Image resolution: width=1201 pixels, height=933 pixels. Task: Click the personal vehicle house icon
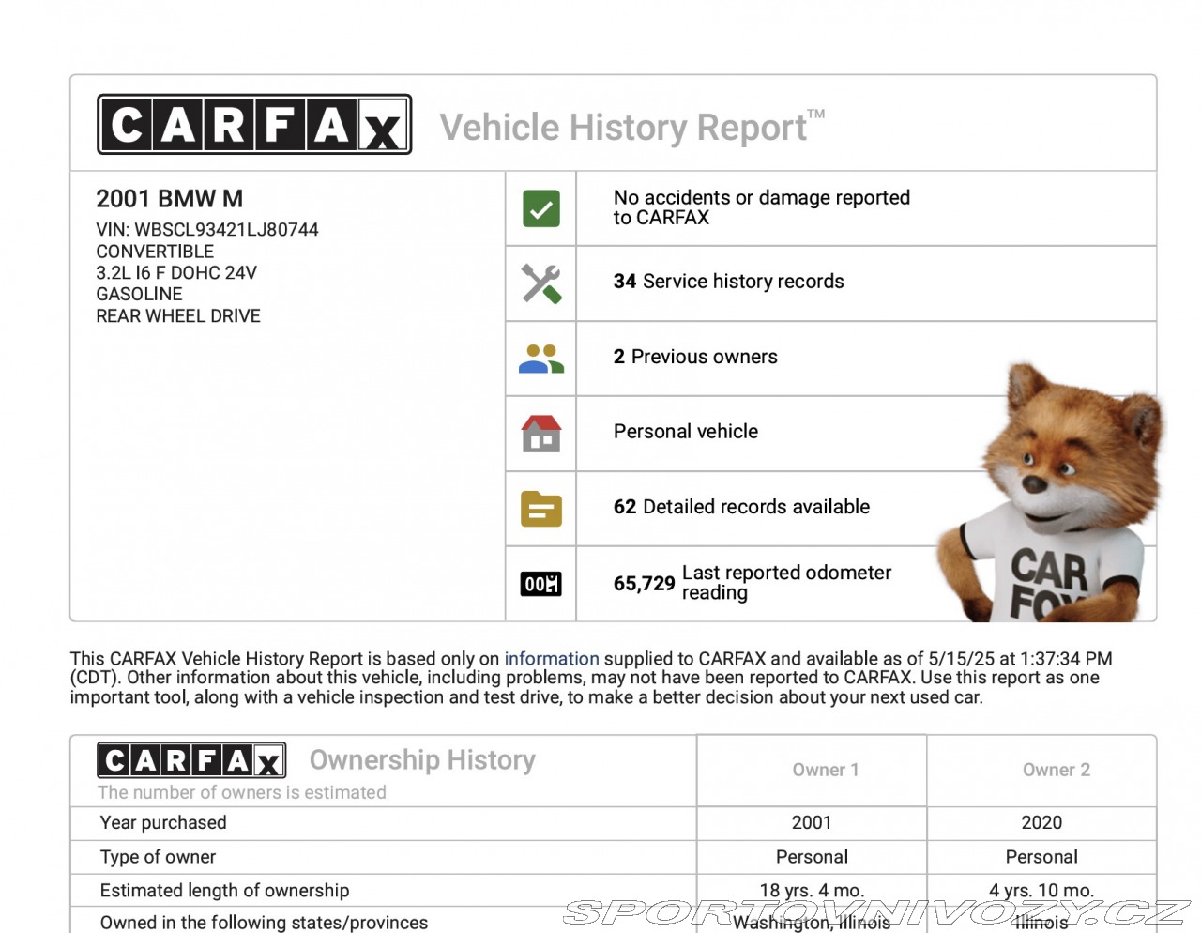[x=541, y=434]
